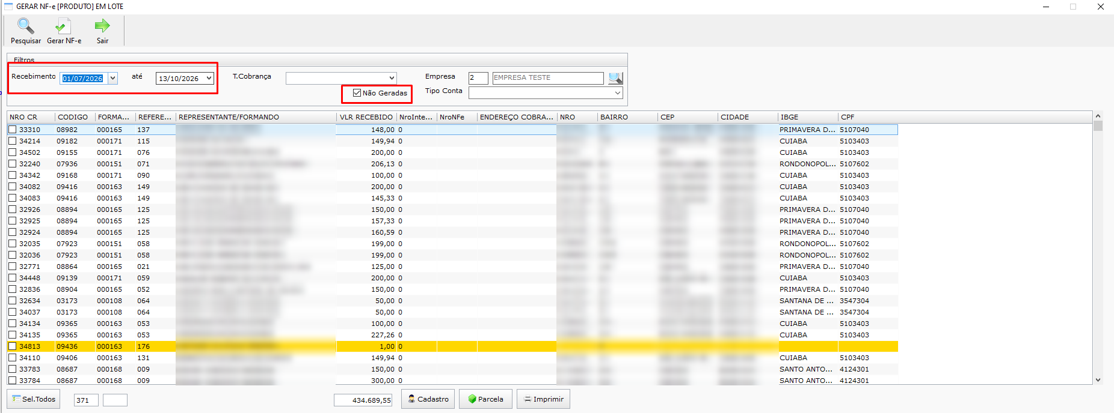The image size is (1114, 413).
Task: Click the total 434.689,55 field
Action: [x=363, y=400]
